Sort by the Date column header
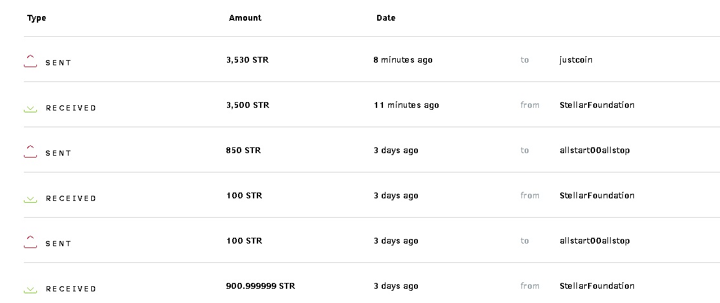Viewport: 720px width, 303px height. [386, 18]
